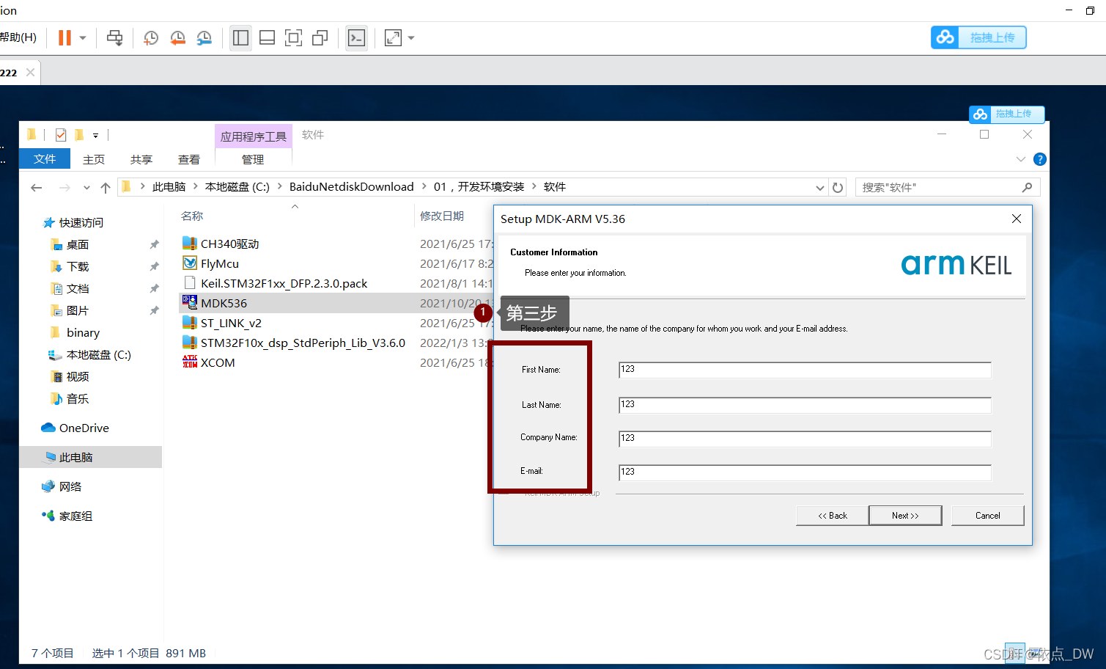
Task: Expand the ribbon with the chevron
Action: click(1021, 159)
